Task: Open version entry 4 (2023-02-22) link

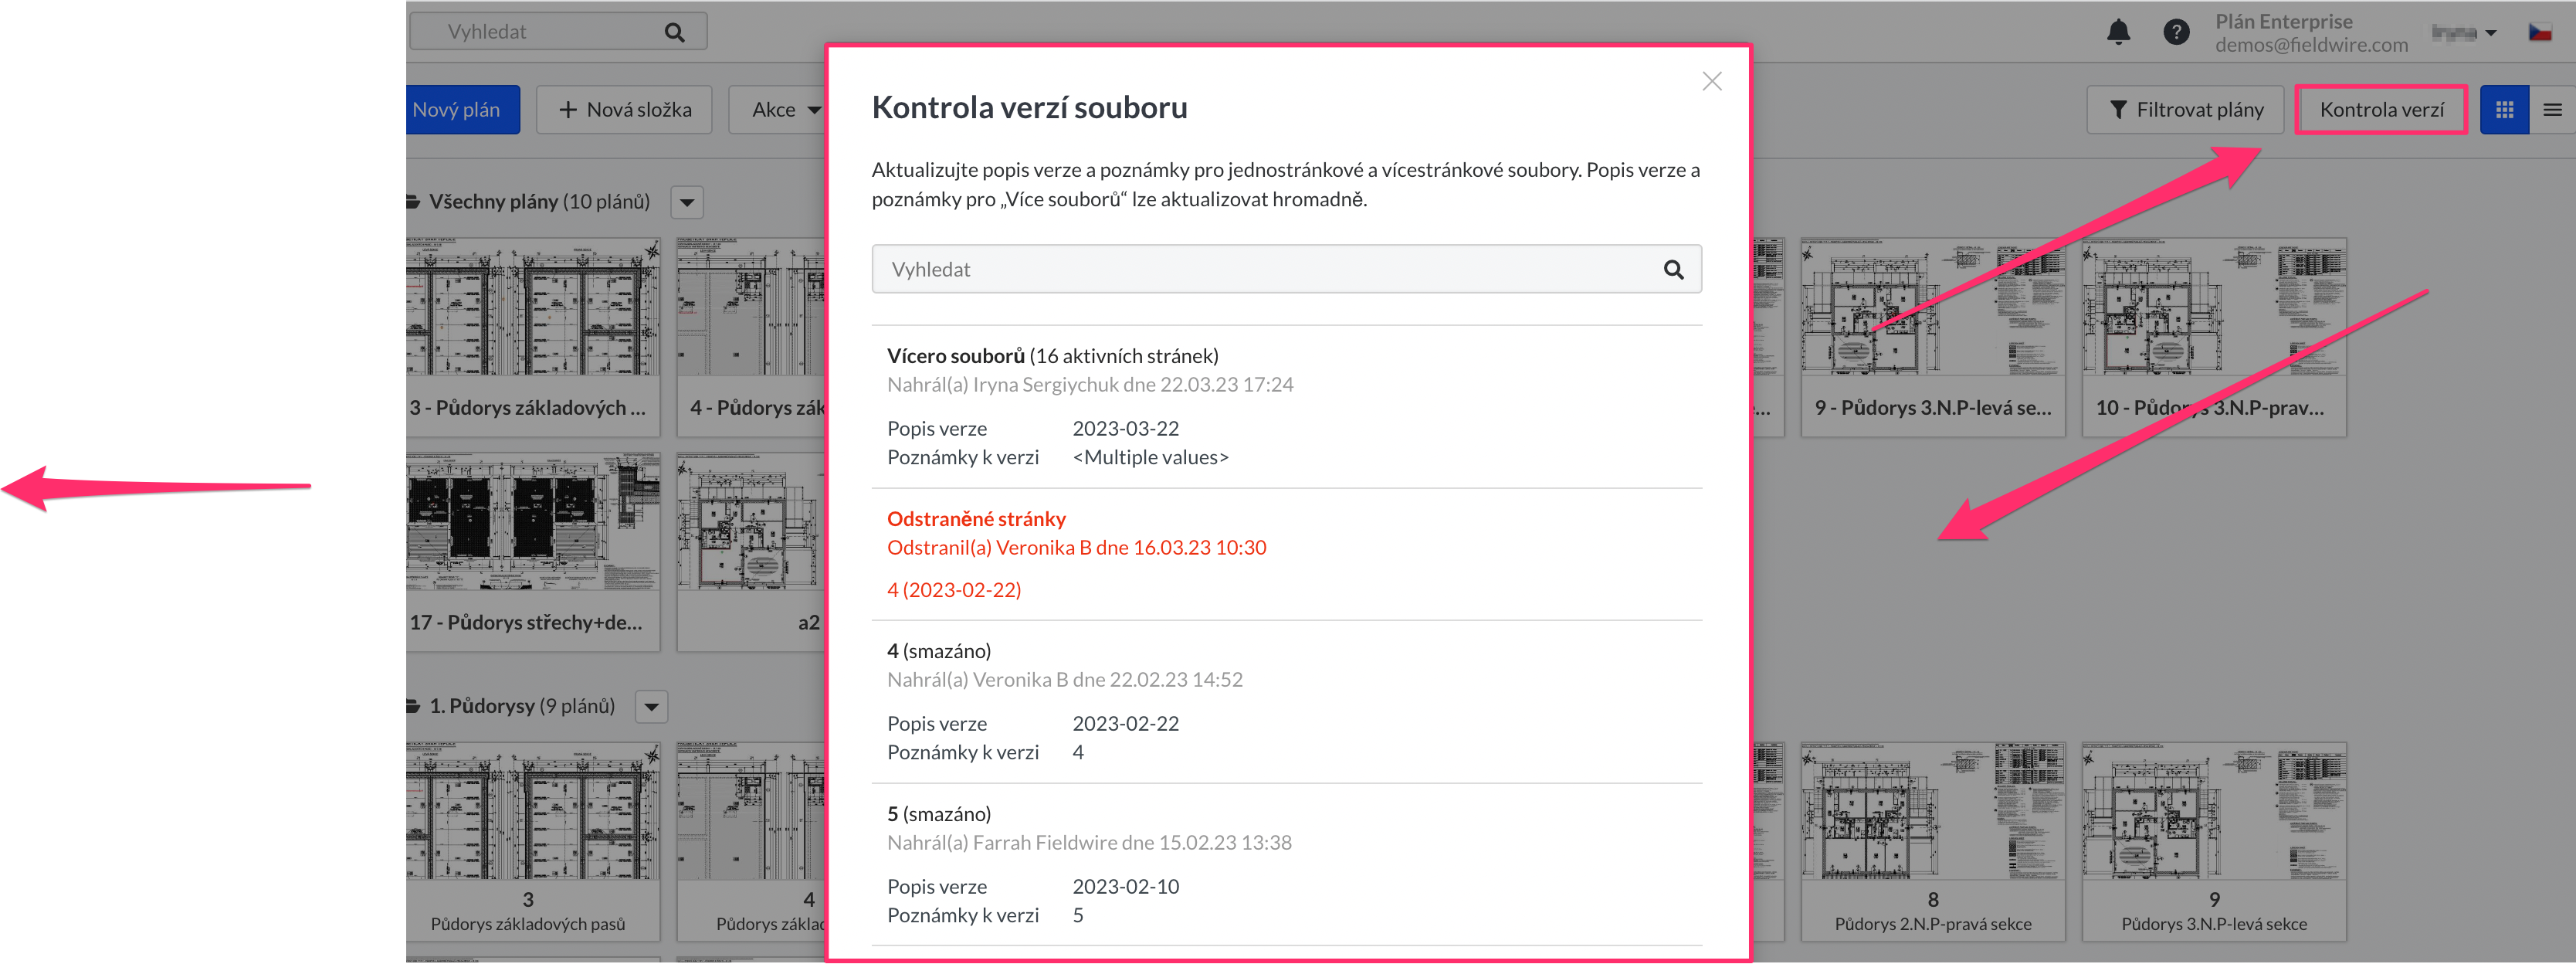Action: tap(954, 589)
